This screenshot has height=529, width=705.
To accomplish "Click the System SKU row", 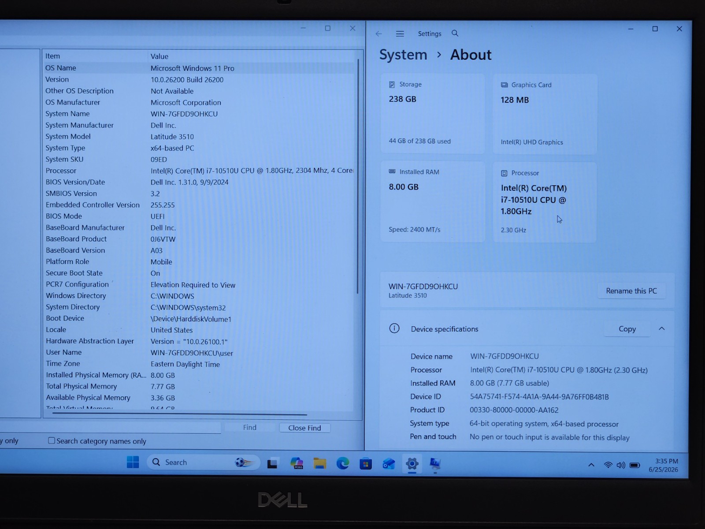I will [199, 159].
